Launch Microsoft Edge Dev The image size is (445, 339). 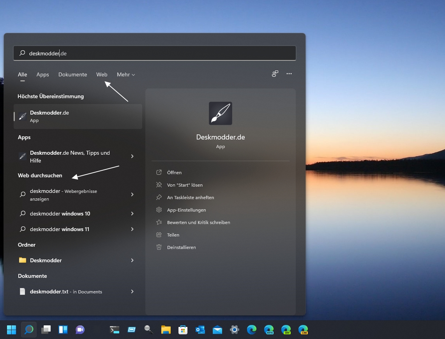(286, 330)
